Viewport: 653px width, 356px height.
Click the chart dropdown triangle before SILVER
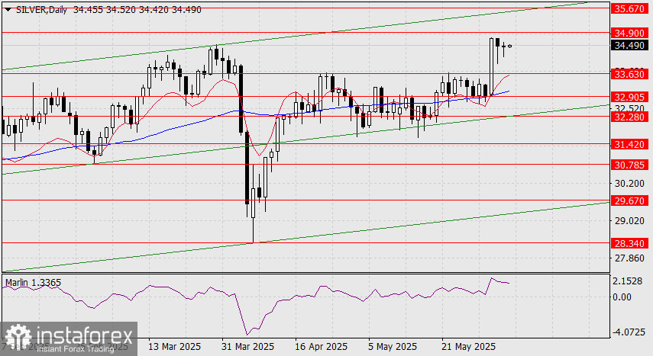click(8, 10)
